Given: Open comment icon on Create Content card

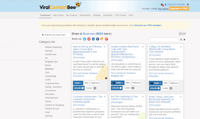Looking at the screenshot, I should (133, 88).
